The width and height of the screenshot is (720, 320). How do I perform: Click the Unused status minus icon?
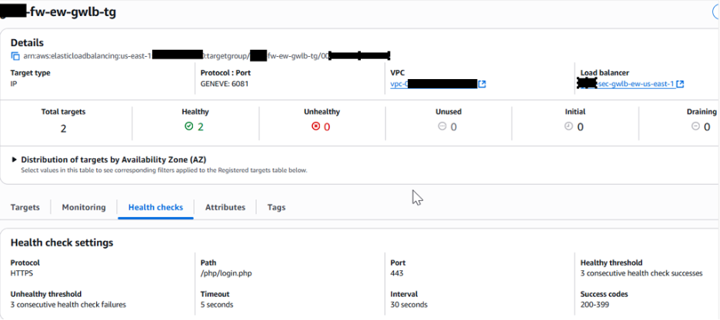click(x=442, y=127)
